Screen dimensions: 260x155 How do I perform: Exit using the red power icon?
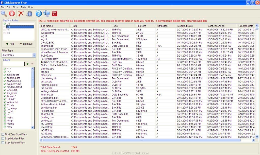click(55, 14)
